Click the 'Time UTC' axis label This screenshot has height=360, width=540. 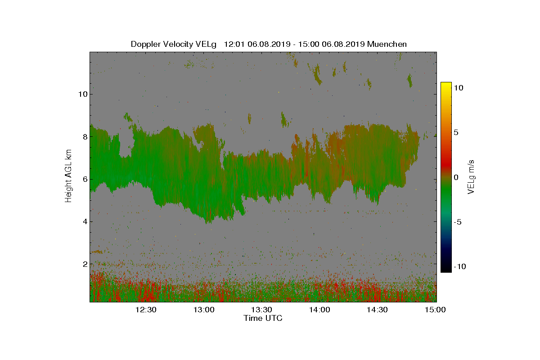point(263,318)
